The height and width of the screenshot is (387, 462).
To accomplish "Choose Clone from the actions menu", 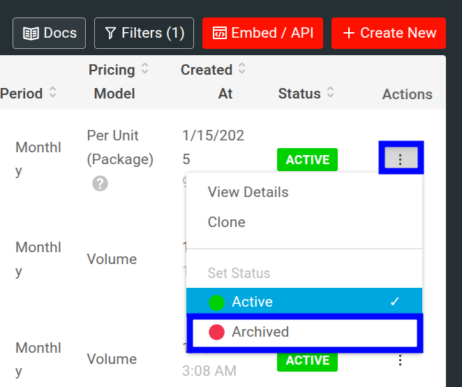I will (x=226, y=222).
